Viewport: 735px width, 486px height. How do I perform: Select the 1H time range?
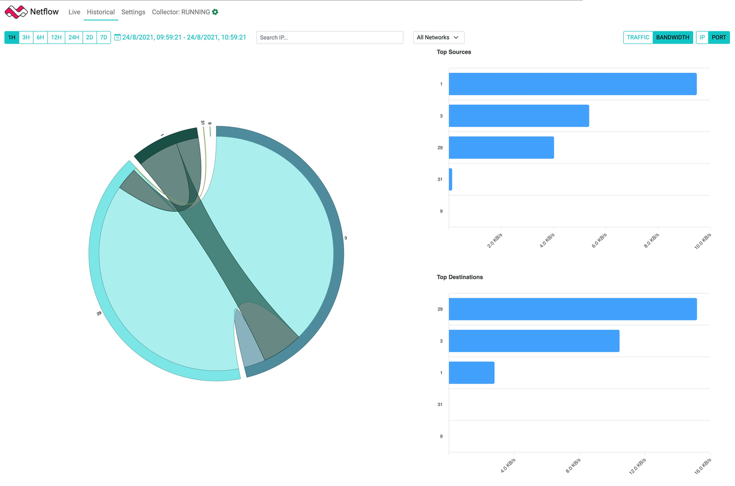click(x=12, y=37)
